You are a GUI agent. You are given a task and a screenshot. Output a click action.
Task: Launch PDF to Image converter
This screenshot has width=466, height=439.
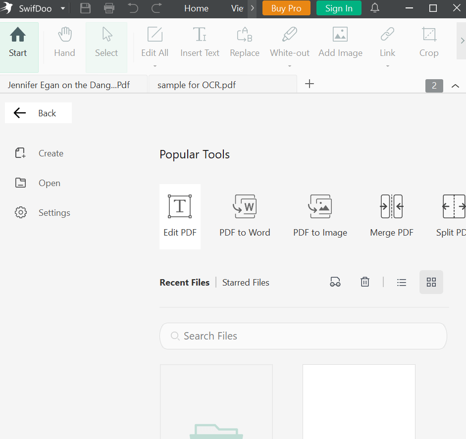tap(320, 216)
